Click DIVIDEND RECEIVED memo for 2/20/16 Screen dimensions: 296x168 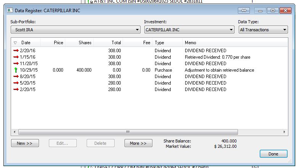tap(205, 50)
